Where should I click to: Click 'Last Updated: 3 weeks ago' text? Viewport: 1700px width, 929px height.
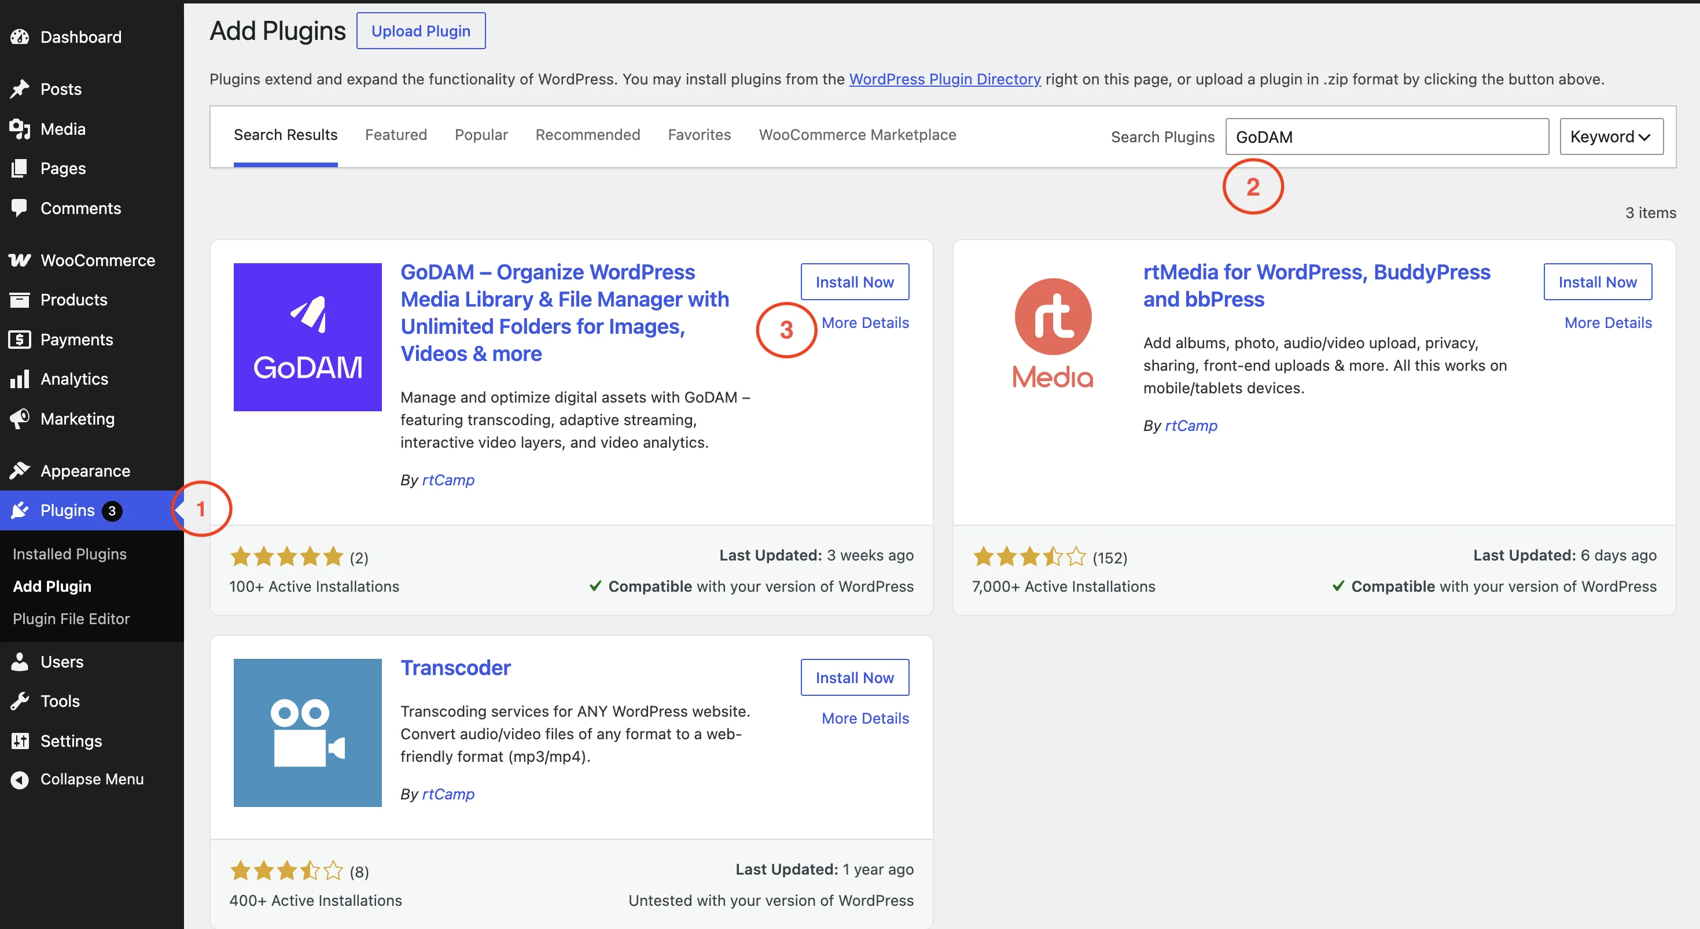816,555
